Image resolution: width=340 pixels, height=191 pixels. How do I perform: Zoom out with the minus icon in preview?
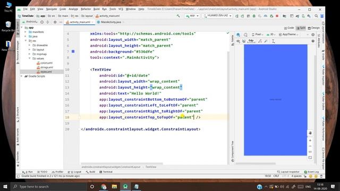click(x=310, y=146)
